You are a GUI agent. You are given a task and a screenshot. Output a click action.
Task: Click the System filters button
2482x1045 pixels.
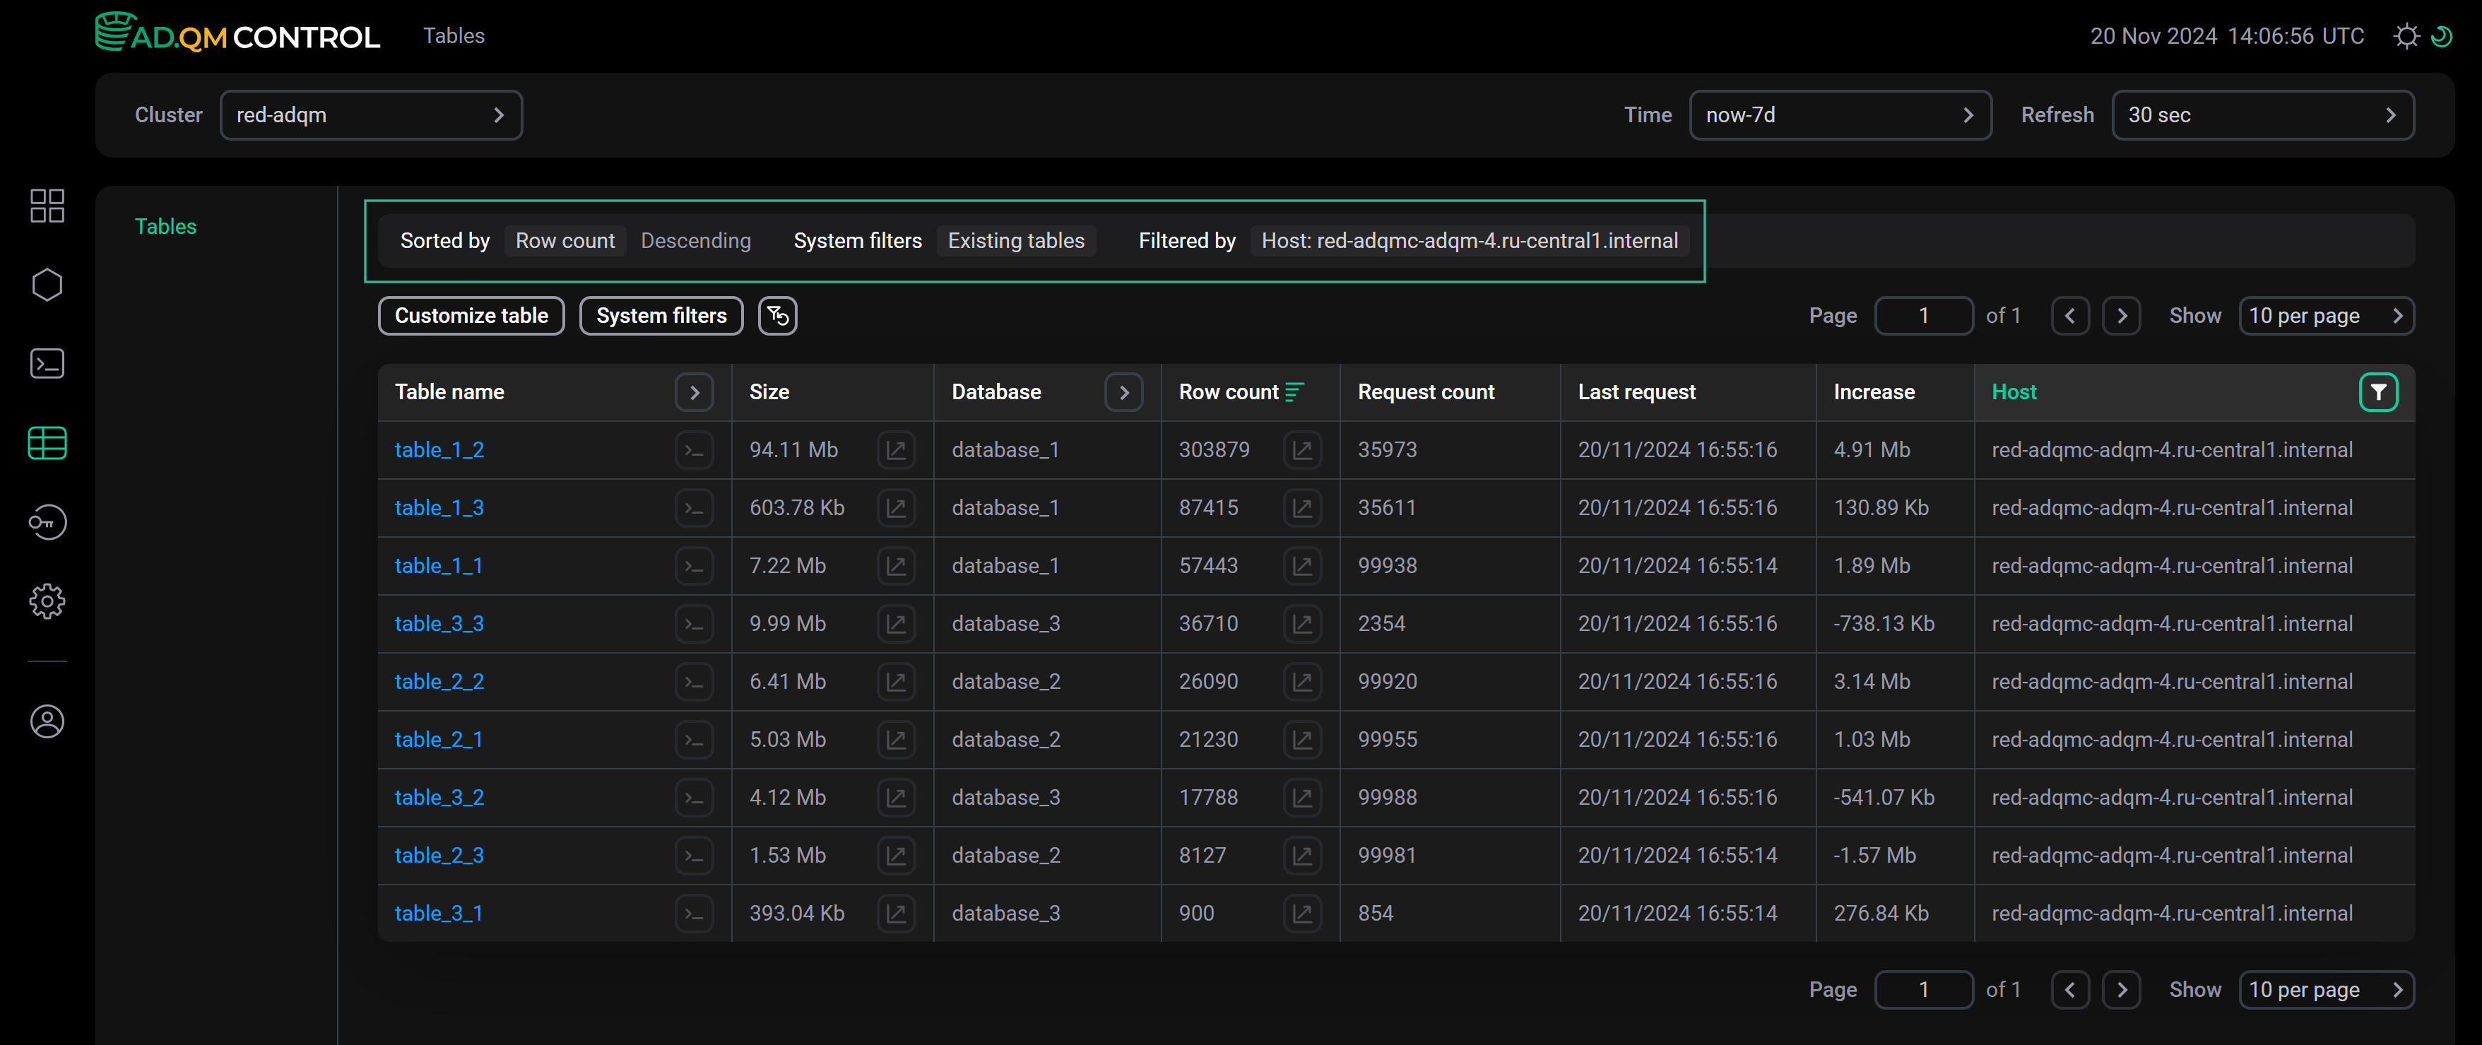pos(661,316)
